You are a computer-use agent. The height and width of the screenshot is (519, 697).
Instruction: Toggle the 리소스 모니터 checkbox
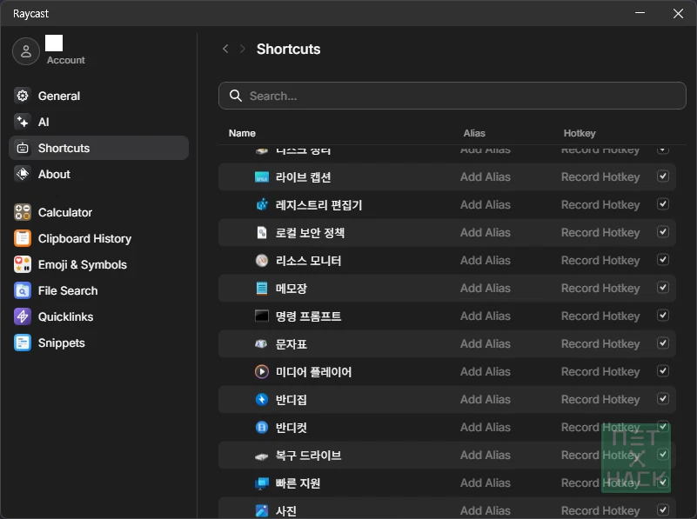coord(663,260)
